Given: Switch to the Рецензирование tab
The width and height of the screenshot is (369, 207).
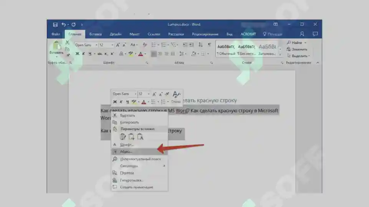Looking at the screenshot, I should 205,34.
